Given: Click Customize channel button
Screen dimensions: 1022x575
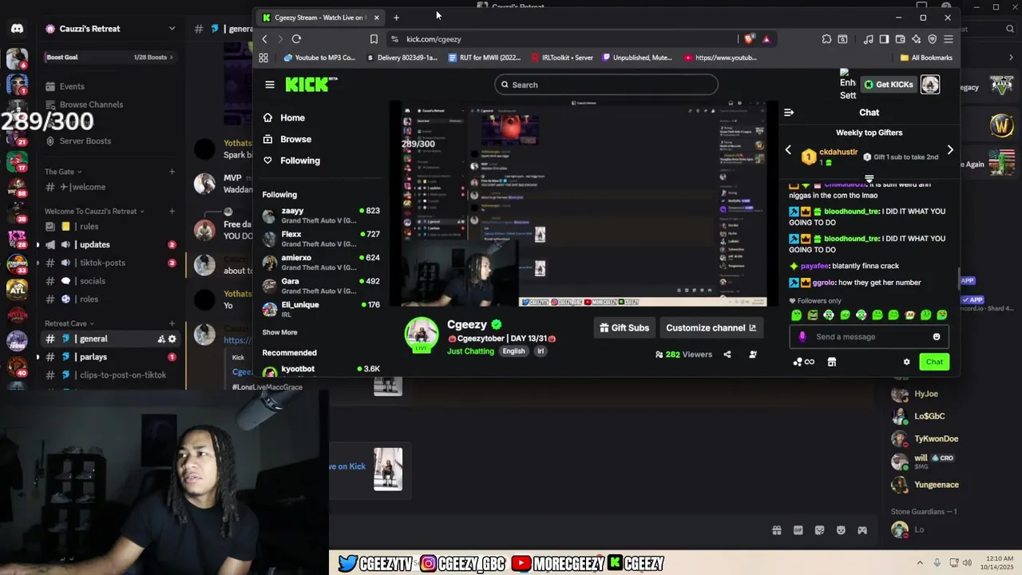Looking at the screenshot, I should tap(711, 327).
